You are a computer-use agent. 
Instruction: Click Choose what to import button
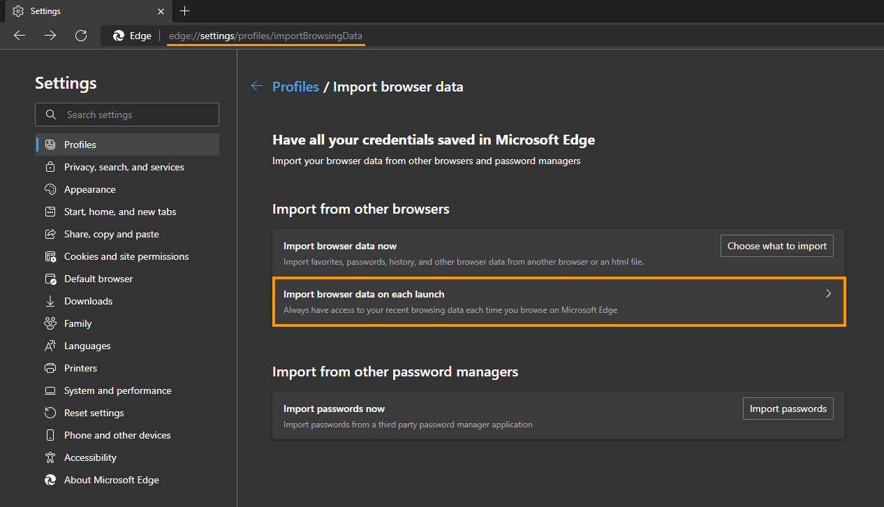coord(777,246)
